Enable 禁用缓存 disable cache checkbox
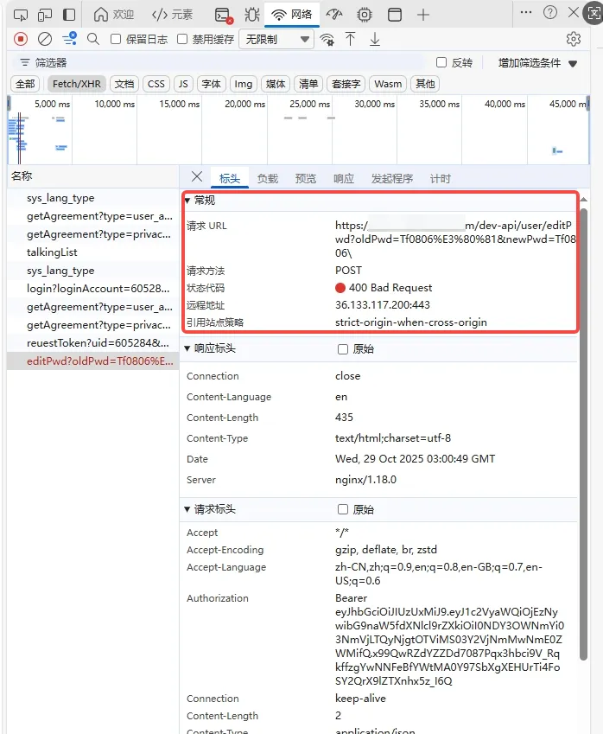This screenshot has height=734, width=603. 182,39
